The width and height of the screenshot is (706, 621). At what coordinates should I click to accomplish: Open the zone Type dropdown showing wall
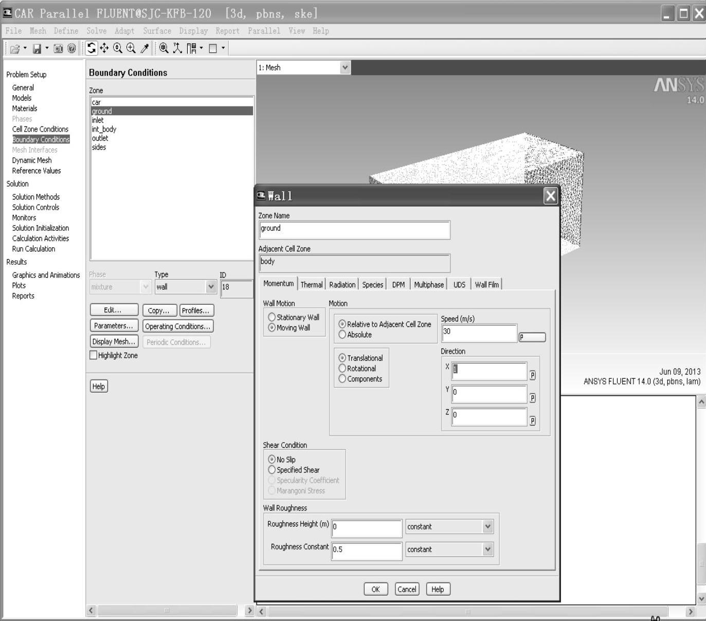pos(210,287)
